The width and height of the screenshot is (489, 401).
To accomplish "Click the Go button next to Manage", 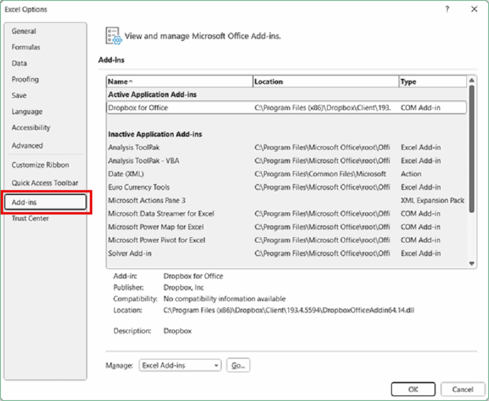I will [x=238, y=365].
